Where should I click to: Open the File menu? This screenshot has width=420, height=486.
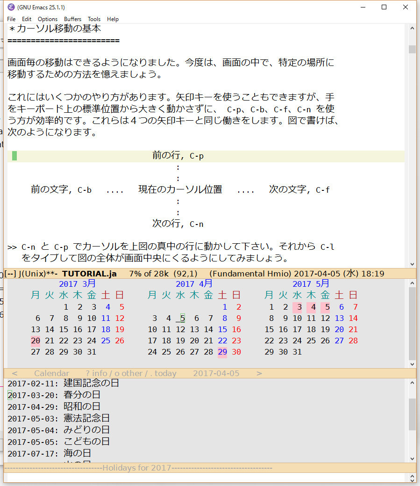tap(11, 19)
